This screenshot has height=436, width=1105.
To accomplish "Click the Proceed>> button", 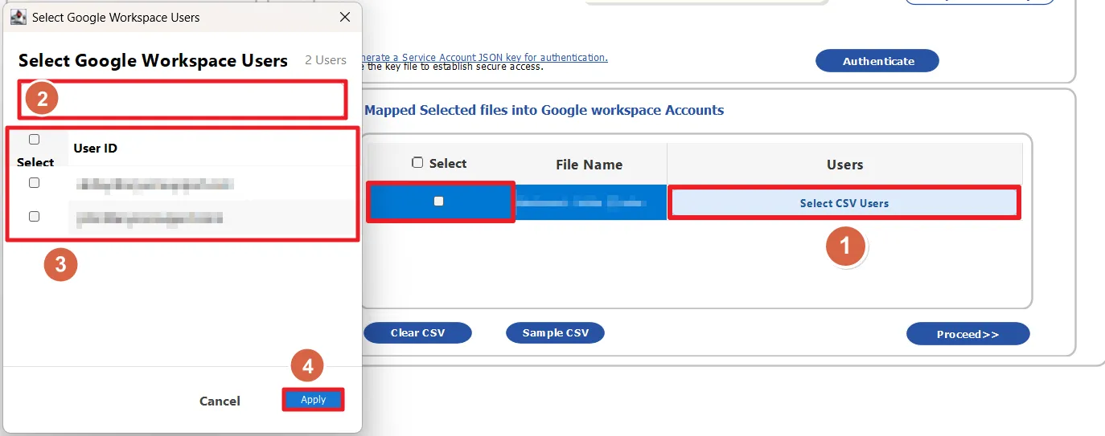I will tap(967, 334).
